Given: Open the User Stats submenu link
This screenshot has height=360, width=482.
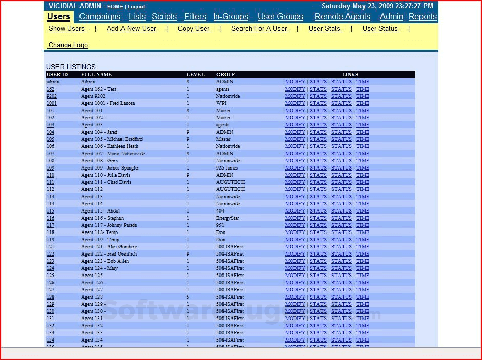Looking at the screenshot, I should coord(324,29).
